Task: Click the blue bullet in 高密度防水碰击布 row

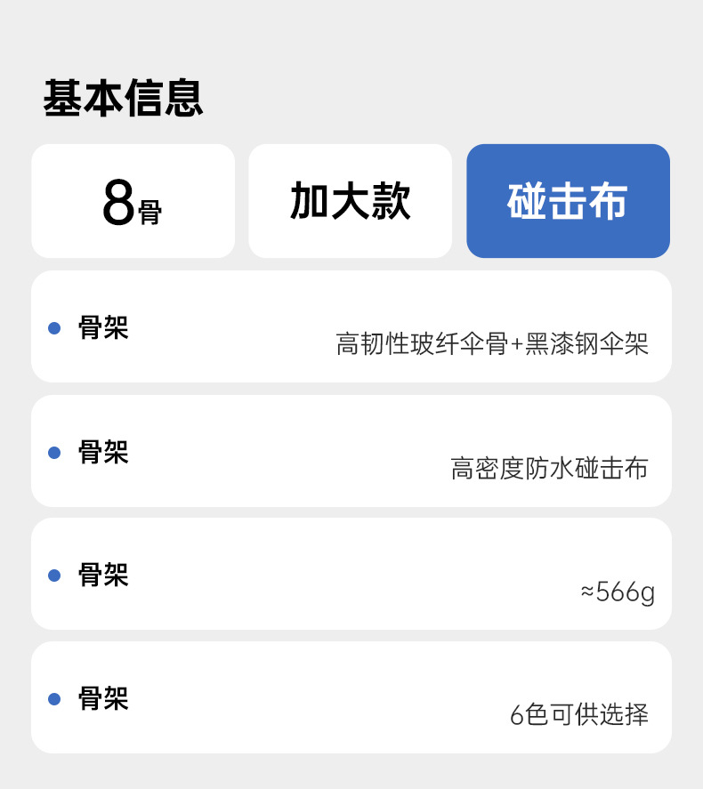Action: tap(54, 453)
